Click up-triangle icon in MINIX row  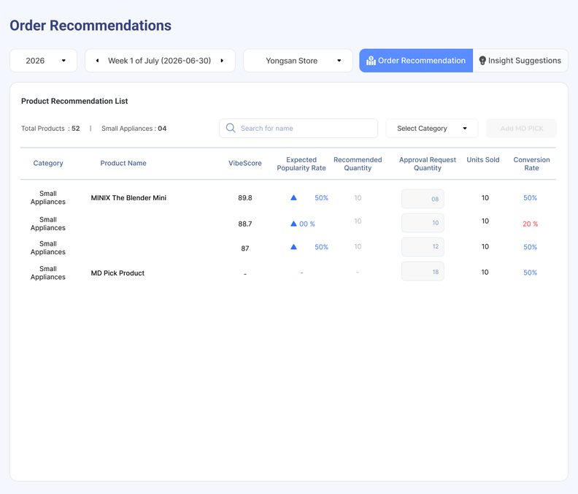coord(293,197)
